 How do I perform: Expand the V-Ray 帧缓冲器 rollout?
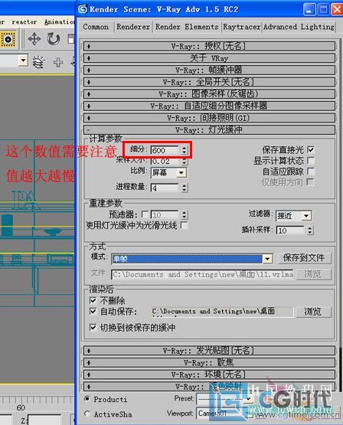click(209, 70)
